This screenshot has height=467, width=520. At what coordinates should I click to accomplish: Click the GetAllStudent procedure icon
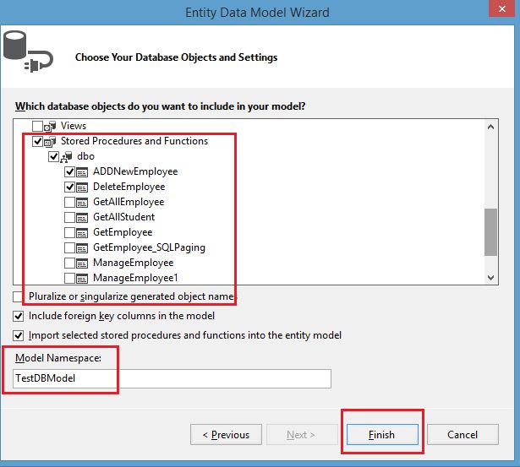click(82, 218)
